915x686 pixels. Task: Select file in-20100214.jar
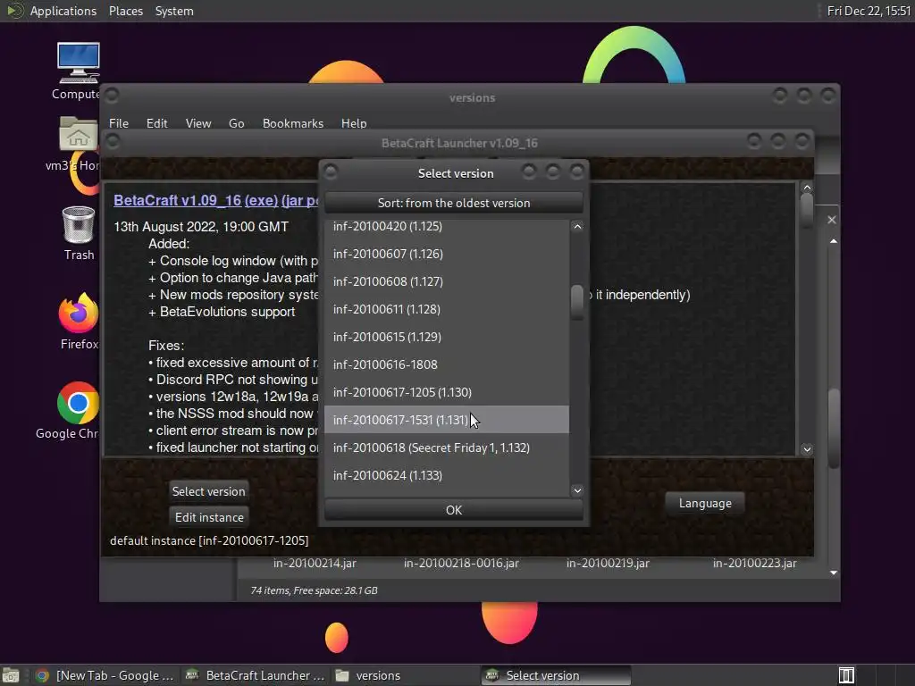point(315,564)
